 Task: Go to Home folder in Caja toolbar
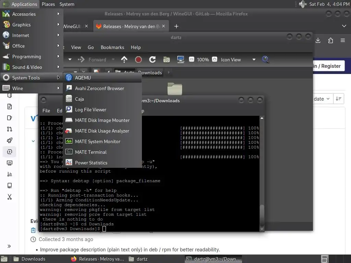pos(166,60)
